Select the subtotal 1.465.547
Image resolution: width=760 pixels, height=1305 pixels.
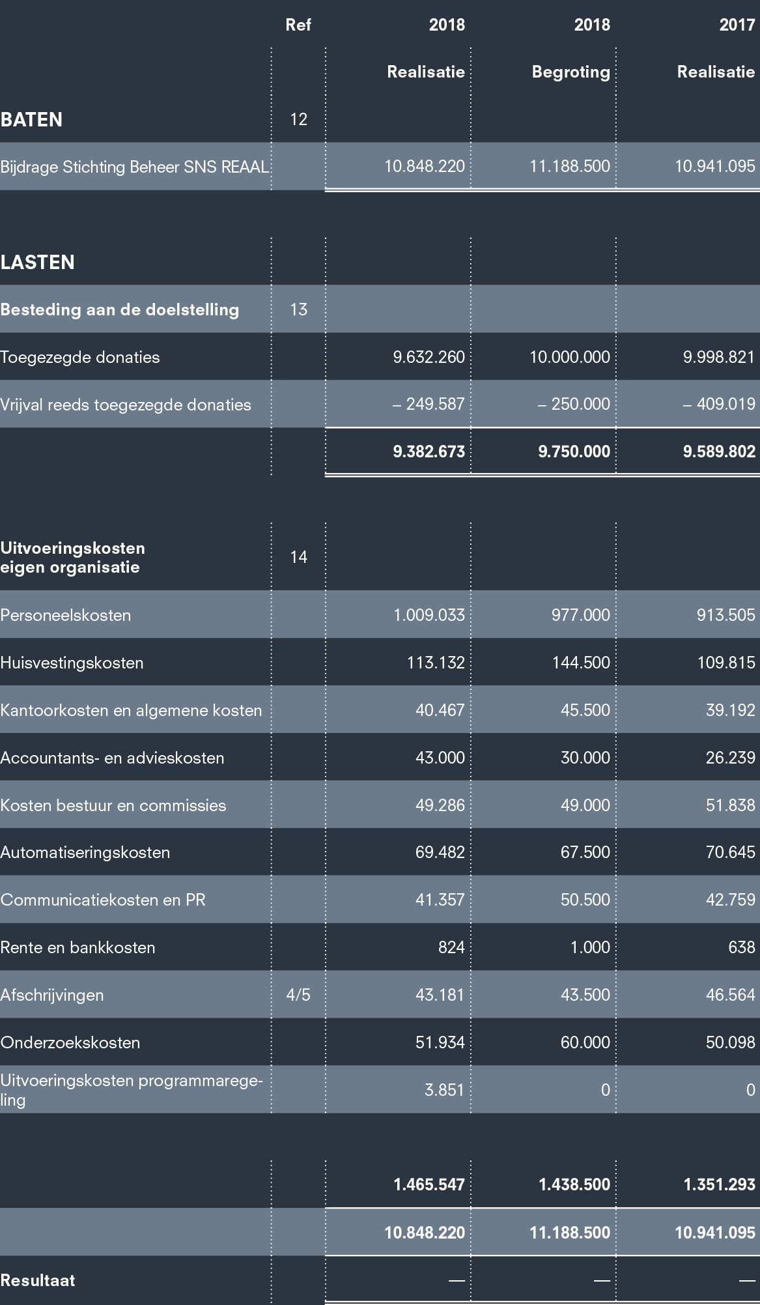(x=429, y=1184)
